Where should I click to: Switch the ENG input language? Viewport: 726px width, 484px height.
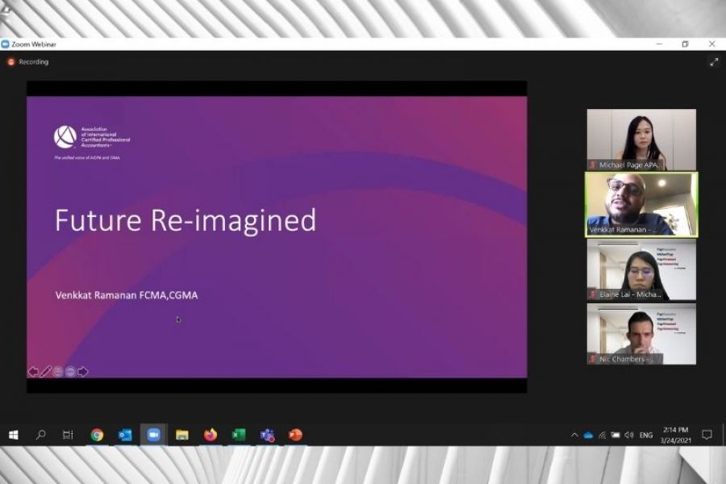[x=646, y=435]
